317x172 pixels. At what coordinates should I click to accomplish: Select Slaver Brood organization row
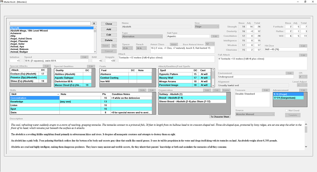coord(192,102)
